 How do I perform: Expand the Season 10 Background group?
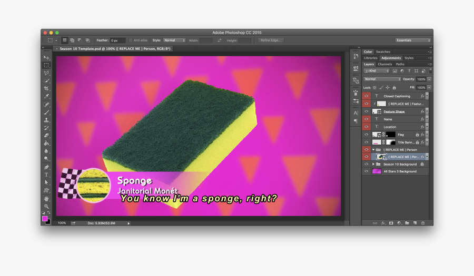[373, 164]
